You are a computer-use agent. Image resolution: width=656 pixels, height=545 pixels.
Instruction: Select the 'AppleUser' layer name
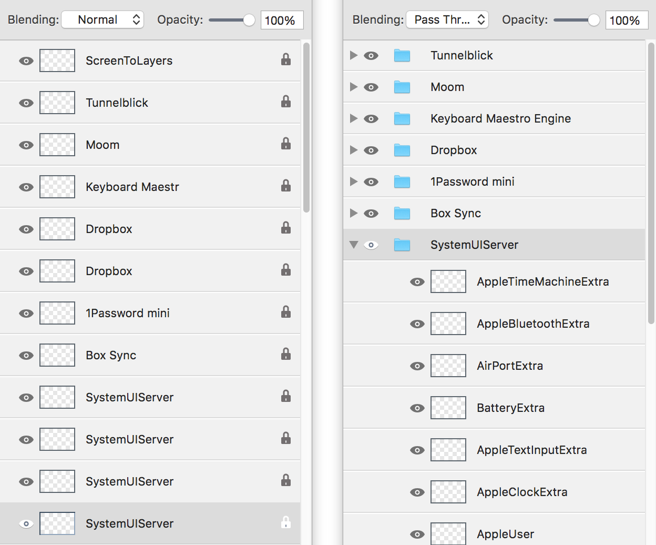pos(506,534)
